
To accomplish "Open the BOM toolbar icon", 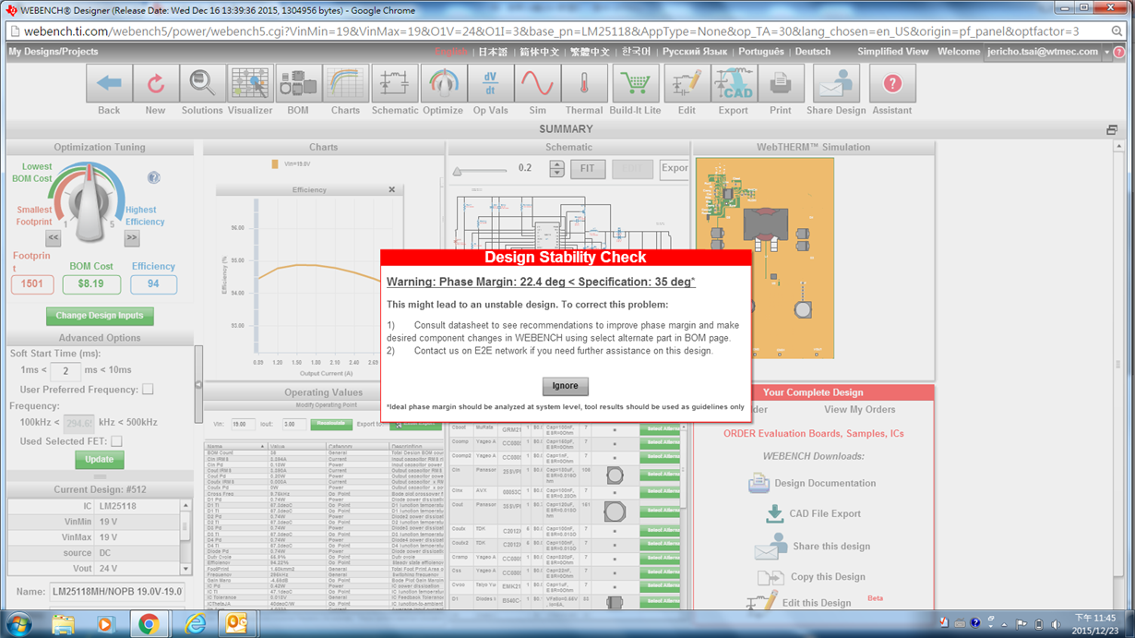I will tap(298, 84).
